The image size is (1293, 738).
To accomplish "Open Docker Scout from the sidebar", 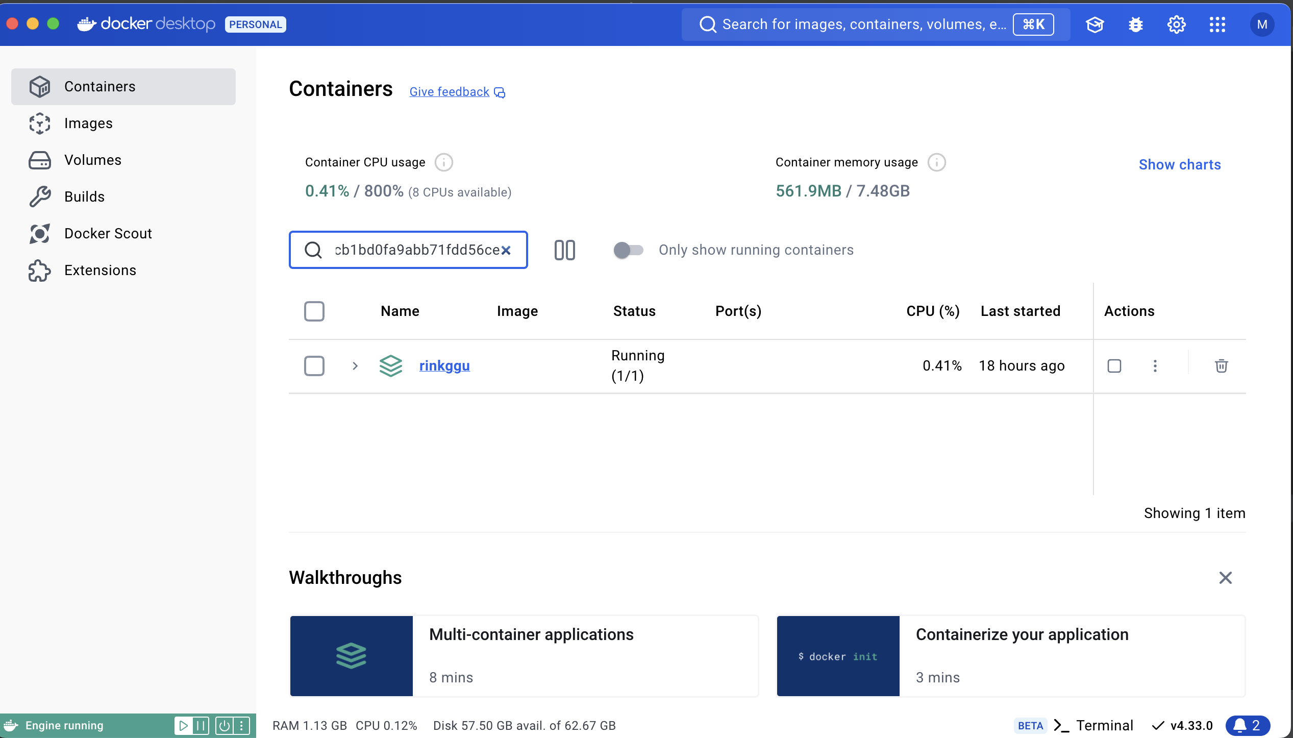I will click(x=108, y=234).
